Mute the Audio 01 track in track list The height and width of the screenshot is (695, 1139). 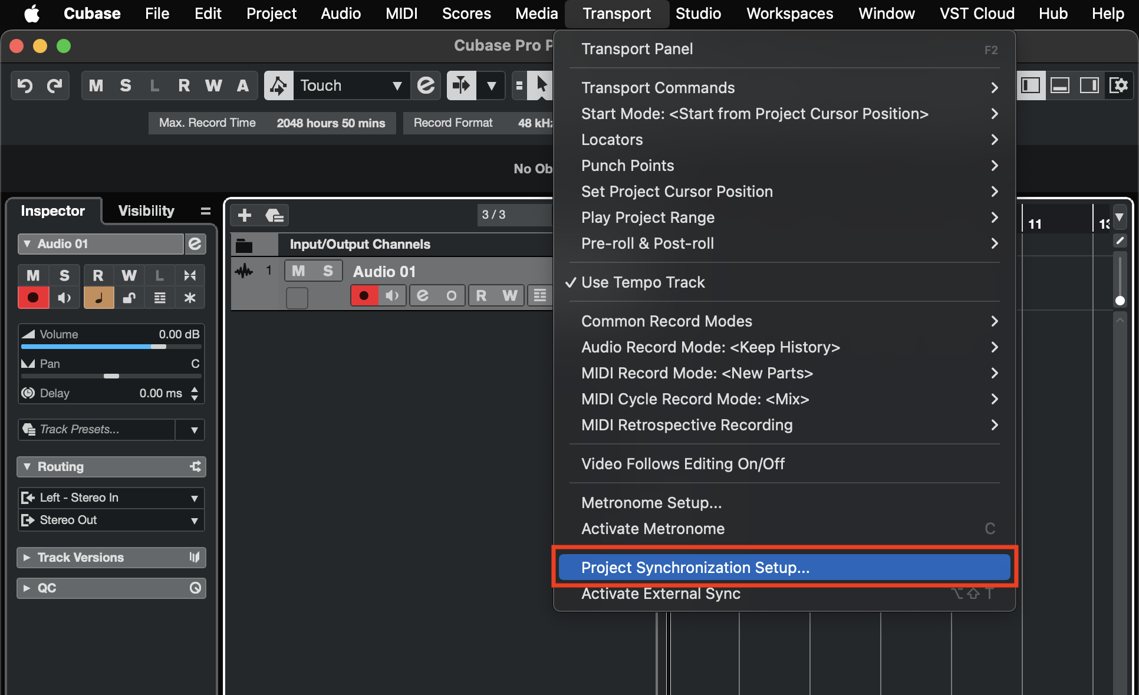click(299, 271)
